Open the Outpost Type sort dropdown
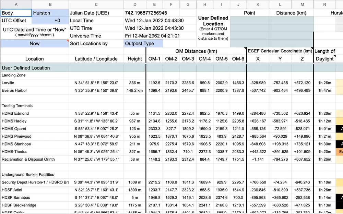The width and height of the screenshot is (343, 214). coord(143,43)
